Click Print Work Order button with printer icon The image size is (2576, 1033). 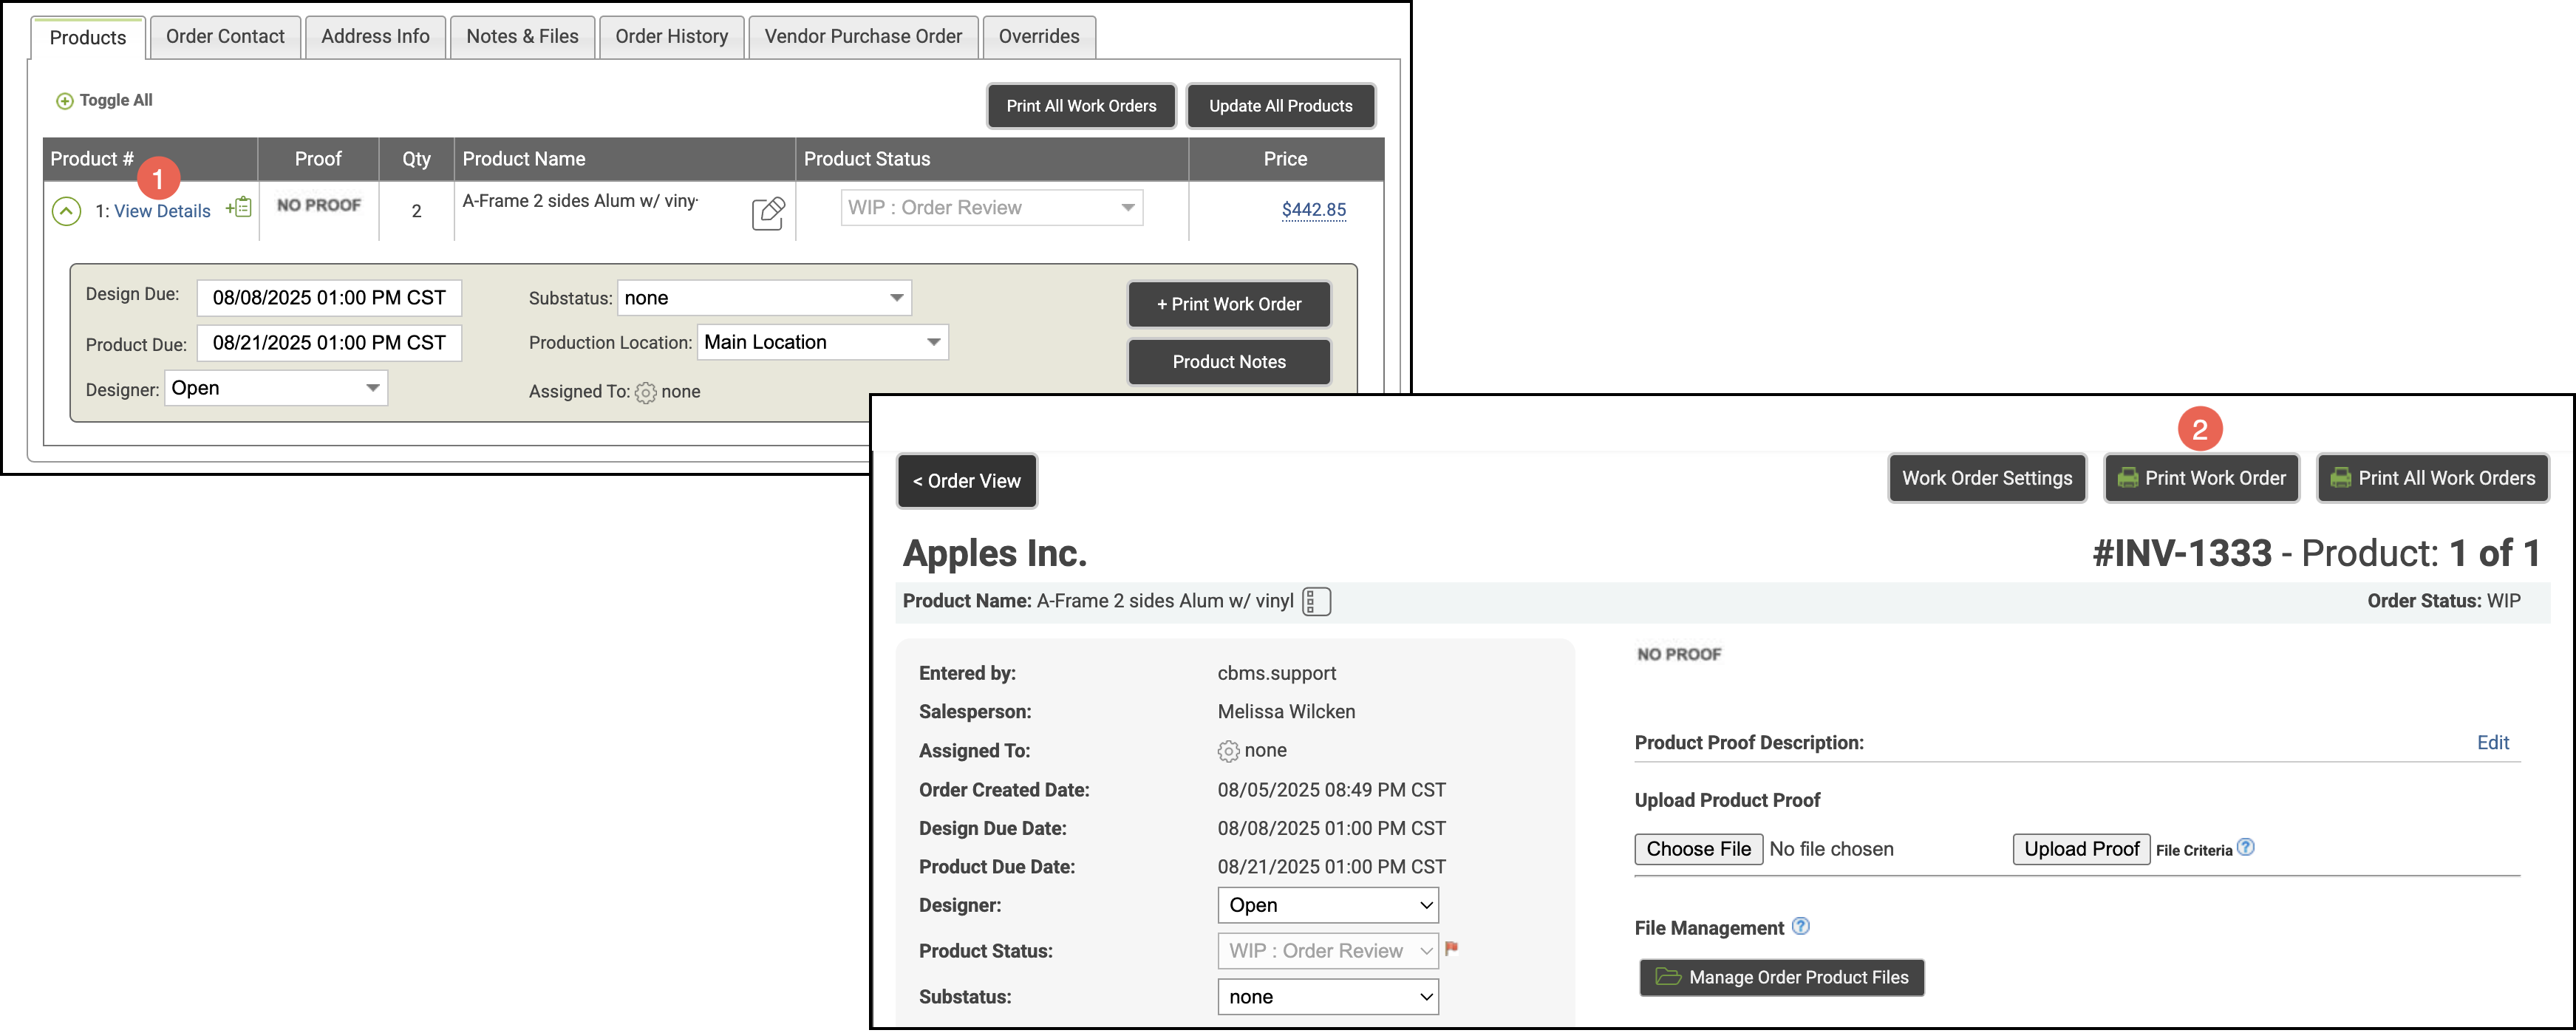click(2201, 478)
